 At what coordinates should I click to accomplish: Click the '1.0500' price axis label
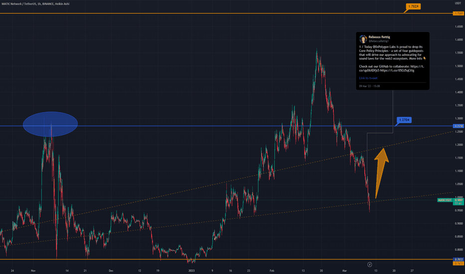(x=459, y=184)
